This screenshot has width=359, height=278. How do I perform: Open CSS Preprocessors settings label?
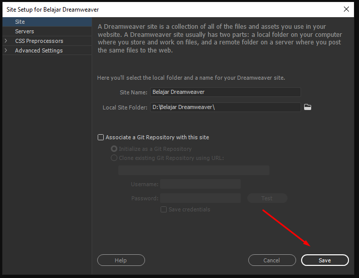39,41
